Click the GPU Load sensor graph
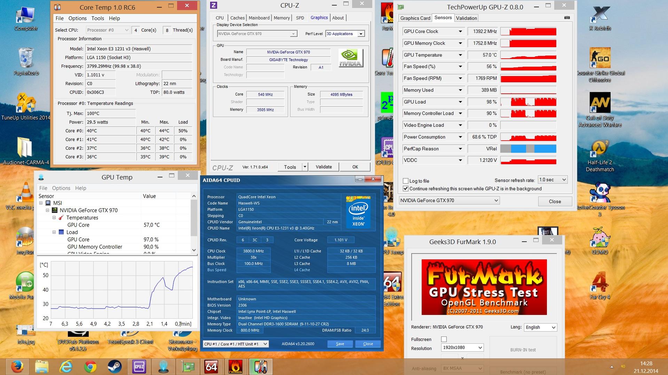Screen dimensions: 668x375 (528, 102)
